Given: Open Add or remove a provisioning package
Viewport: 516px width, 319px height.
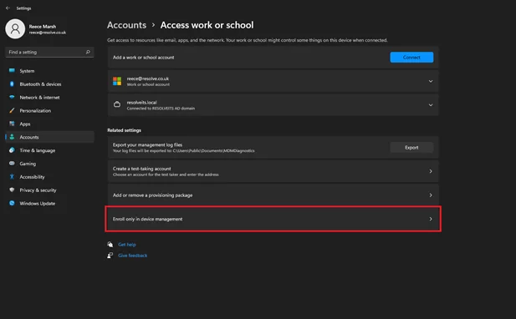Looking at the screenshot, I should click(273, 195).
